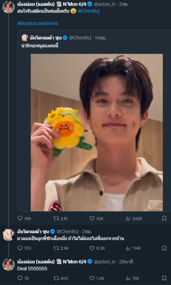171x285 pixels.
Task: Retweet the 'Deal 5555555' post with 404
Action: click(60, 278)
